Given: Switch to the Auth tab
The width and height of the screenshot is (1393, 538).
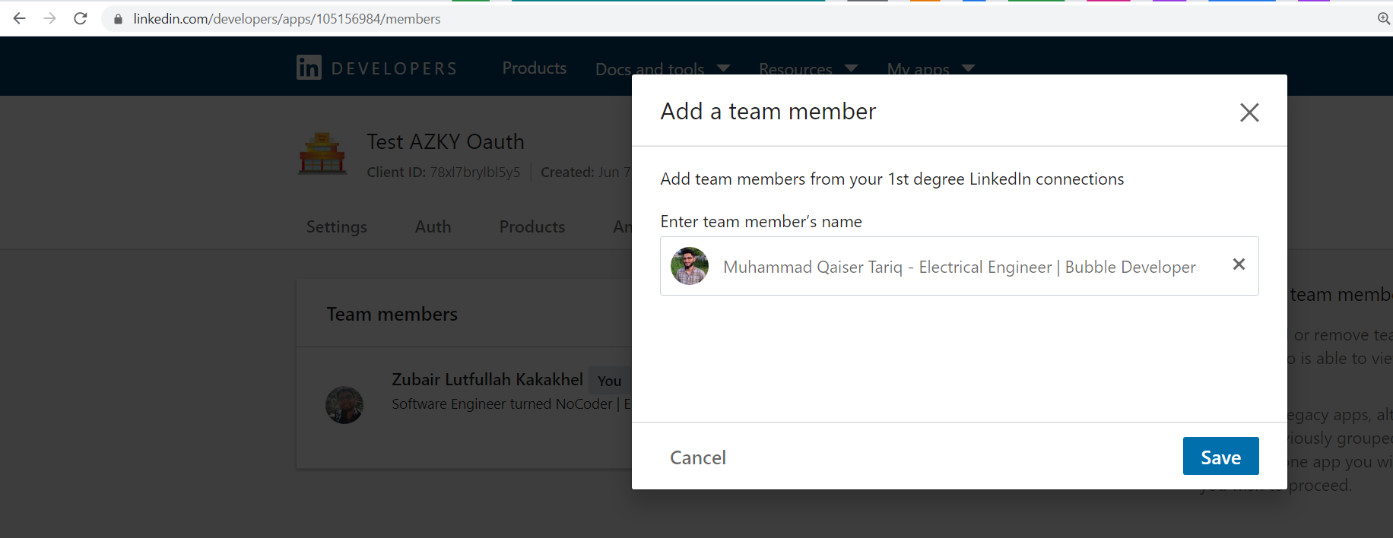Looking at the screenshot, I should point(433,226).
